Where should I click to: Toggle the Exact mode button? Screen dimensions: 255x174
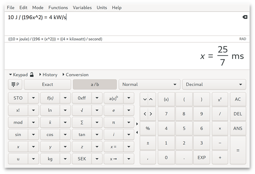pyautogui.click(x=48, y=84)
